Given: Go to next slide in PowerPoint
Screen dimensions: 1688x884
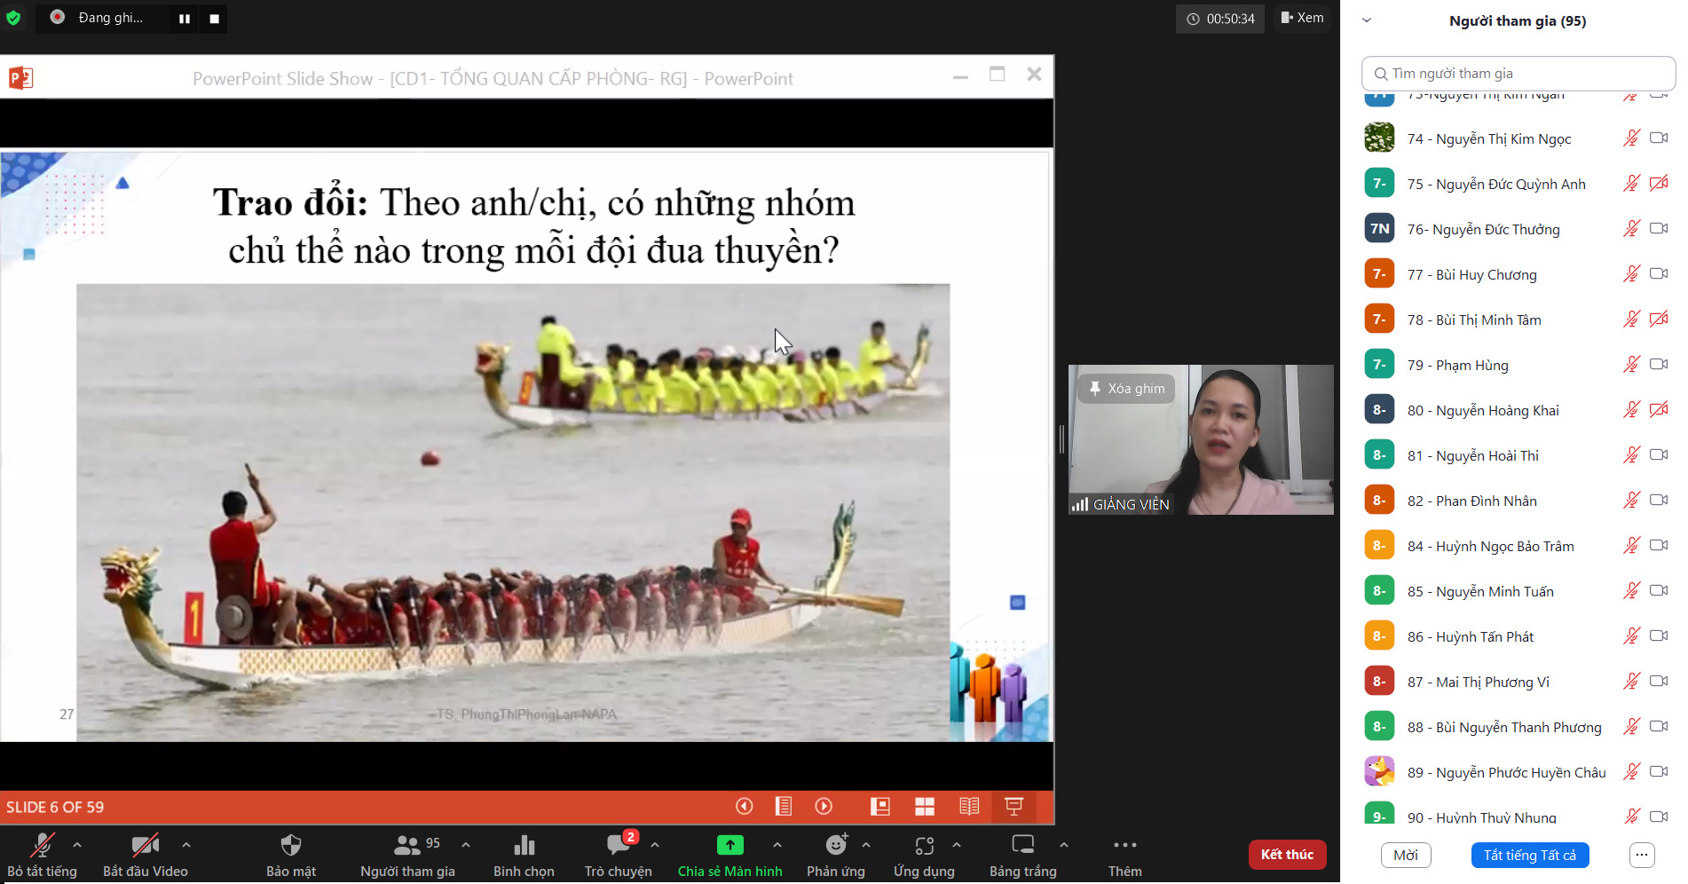Looking at the screenshot, I should tap(824, 806).
